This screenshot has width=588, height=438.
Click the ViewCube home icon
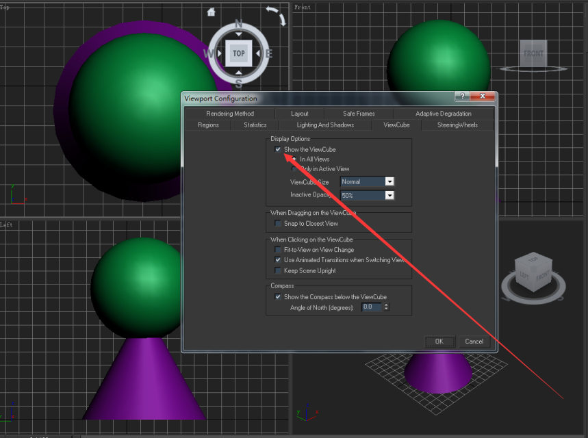click(211, 12)
